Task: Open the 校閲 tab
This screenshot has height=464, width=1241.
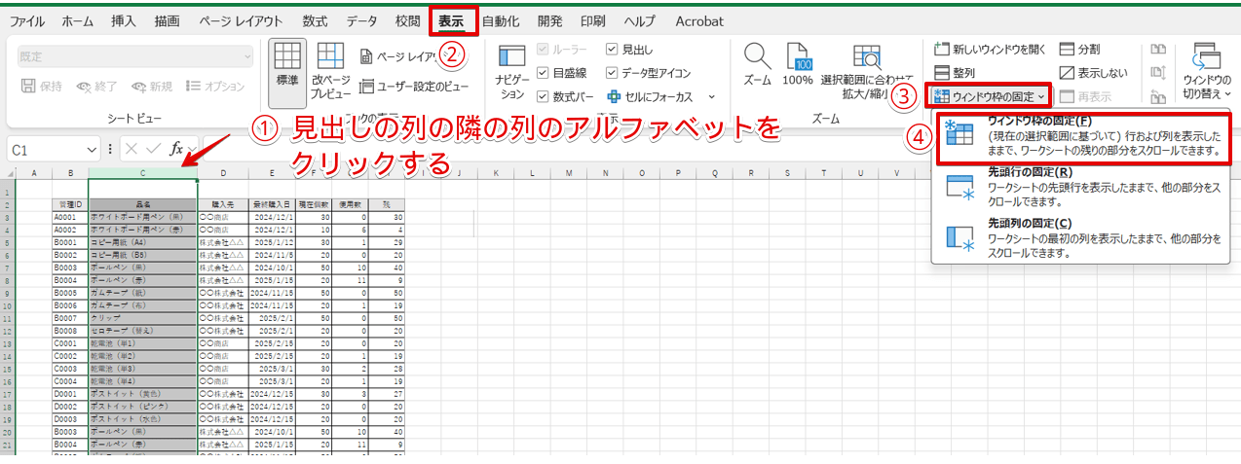Action: click(x=408, y=20)
